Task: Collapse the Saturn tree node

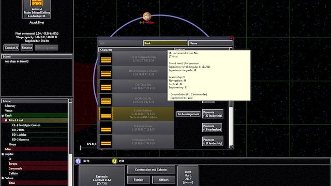Action: [x=3, y=178]
